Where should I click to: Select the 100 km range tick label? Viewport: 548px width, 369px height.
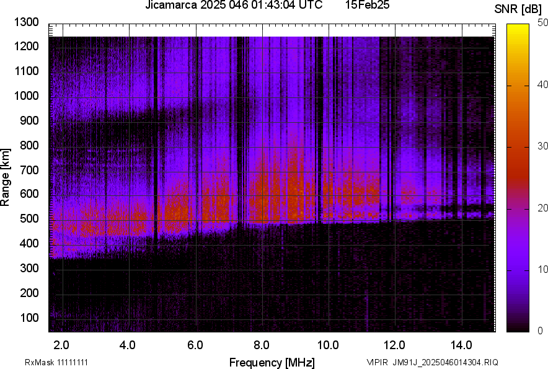tap(32, 318)
